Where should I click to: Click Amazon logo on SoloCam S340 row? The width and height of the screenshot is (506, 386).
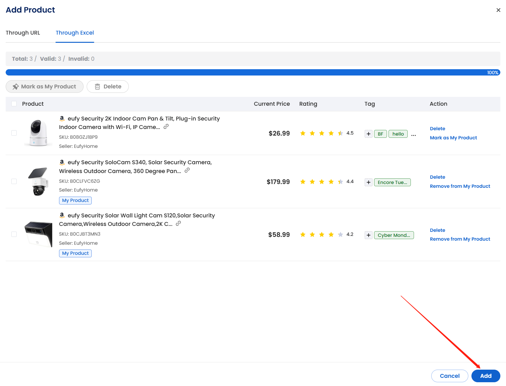[62, 162]
